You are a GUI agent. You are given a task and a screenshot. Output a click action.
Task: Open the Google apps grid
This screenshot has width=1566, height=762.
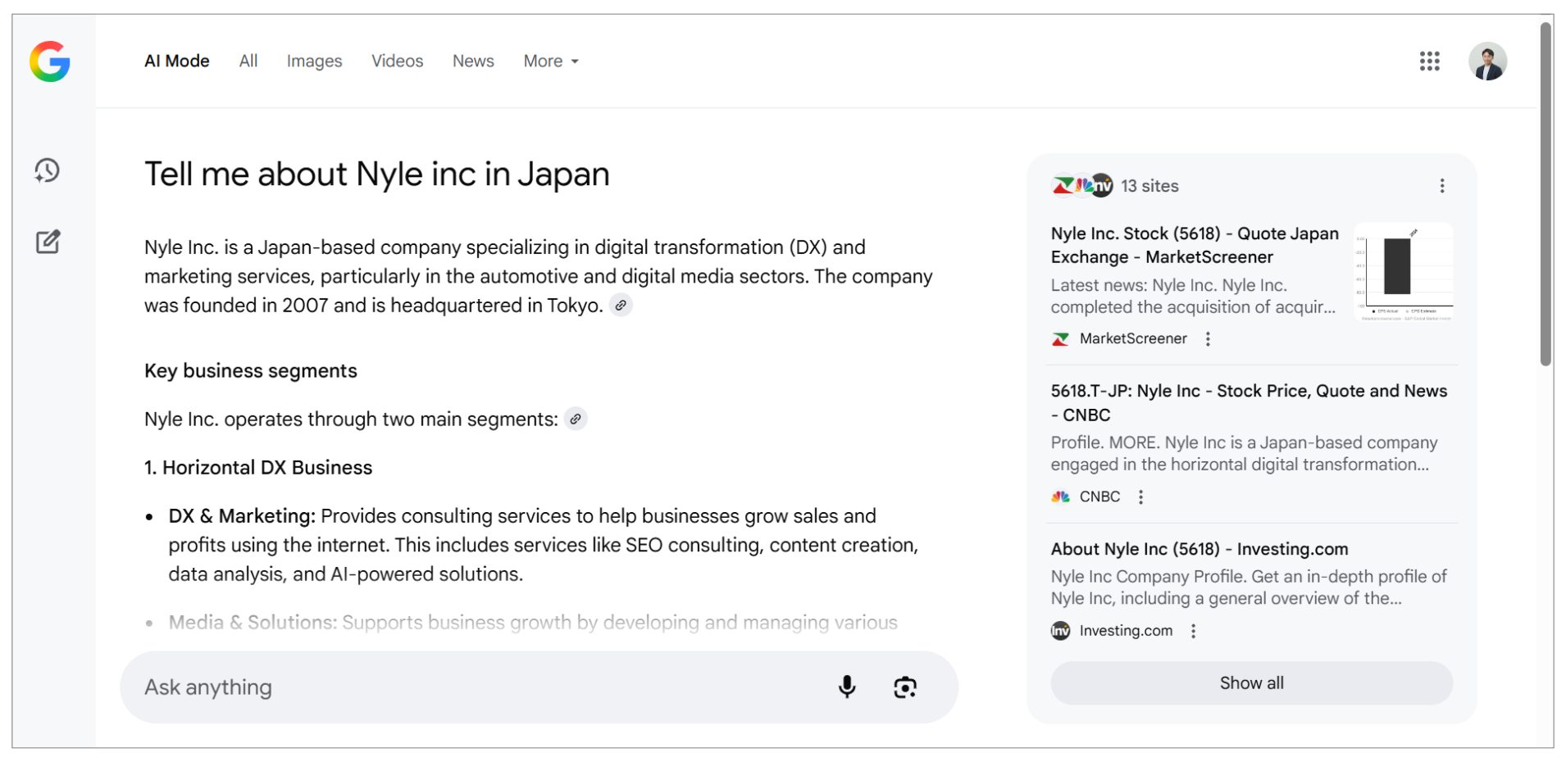click(1429, 61)
